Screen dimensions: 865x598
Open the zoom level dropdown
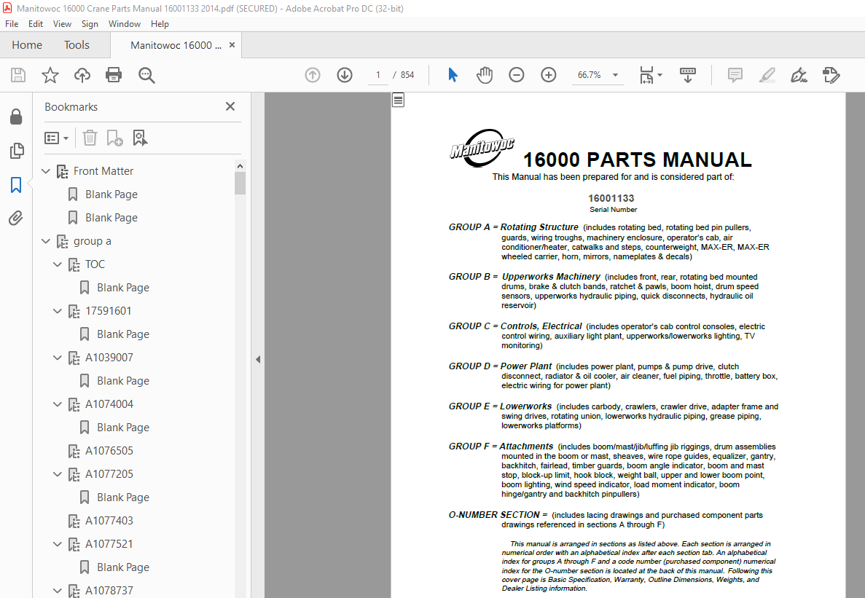click(x=615, y=75)
